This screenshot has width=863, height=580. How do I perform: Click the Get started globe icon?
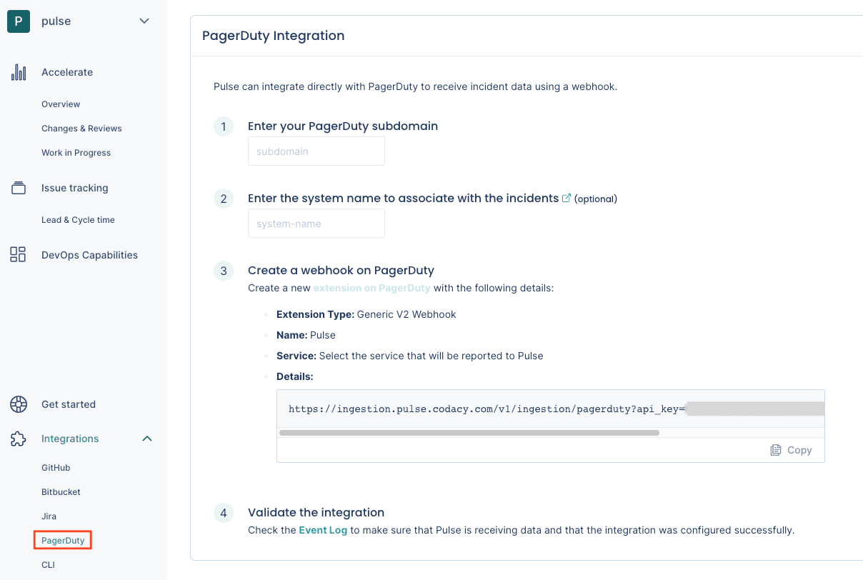(18, 404)
